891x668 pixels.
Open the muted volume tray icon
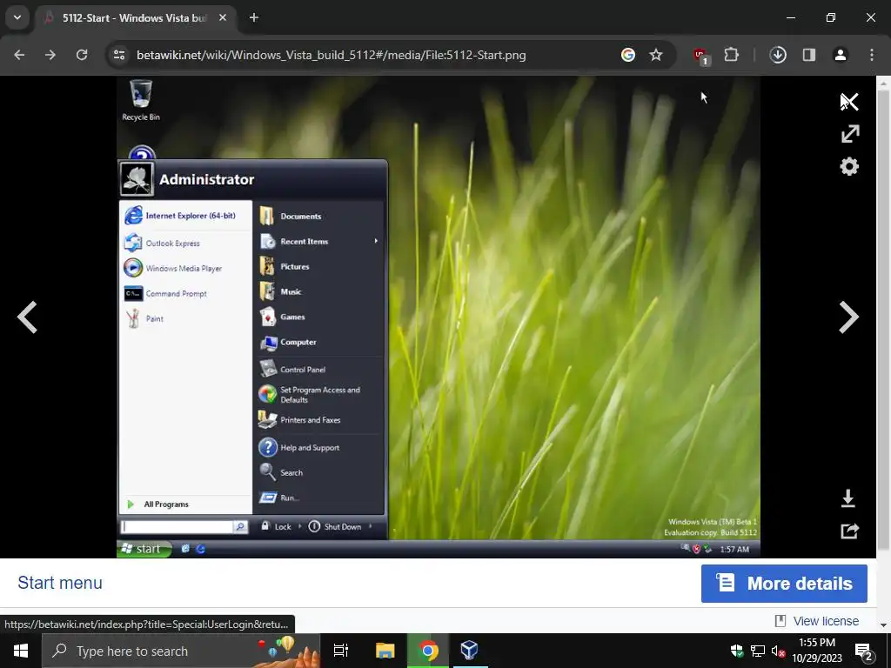778,651
